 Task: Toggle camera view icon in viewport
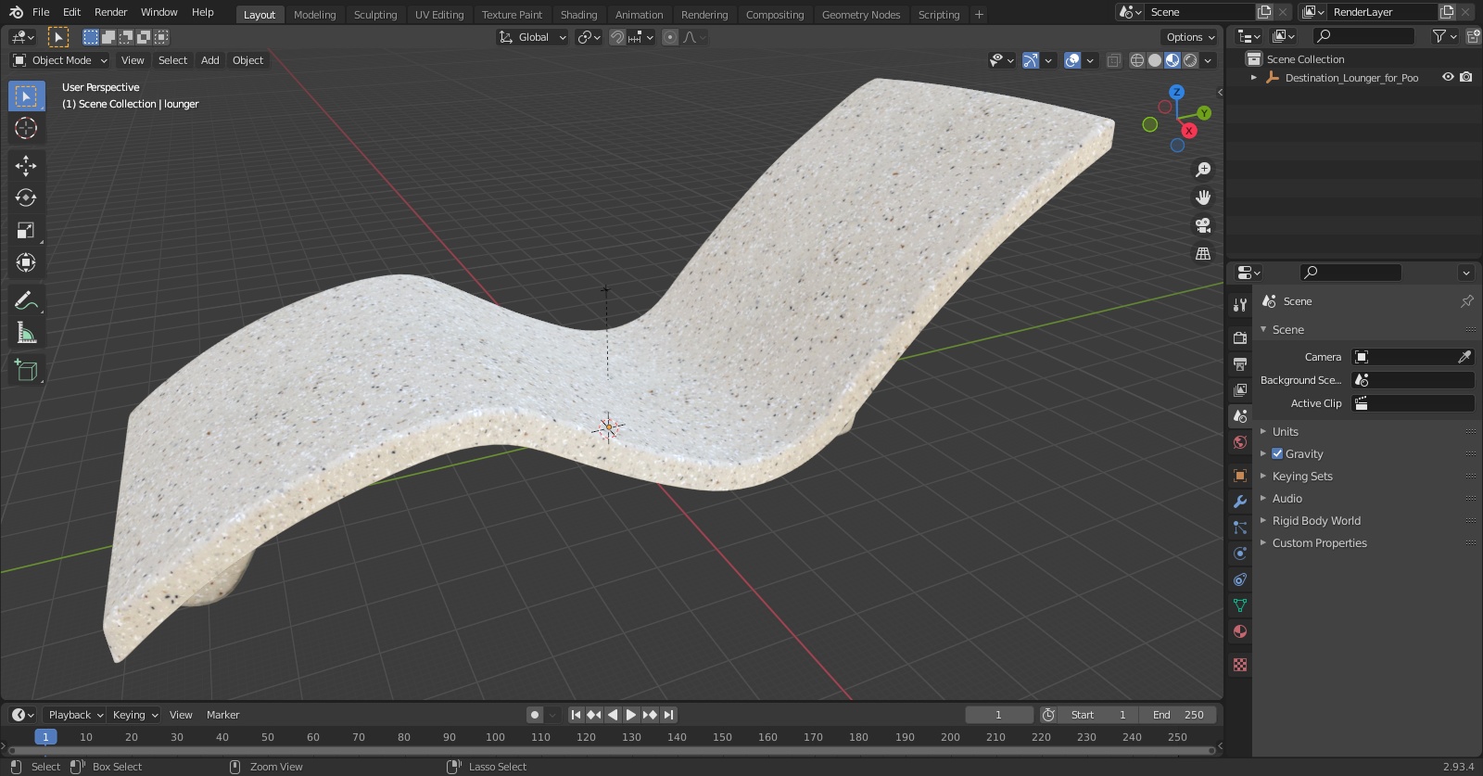[x=1203, y=225]
